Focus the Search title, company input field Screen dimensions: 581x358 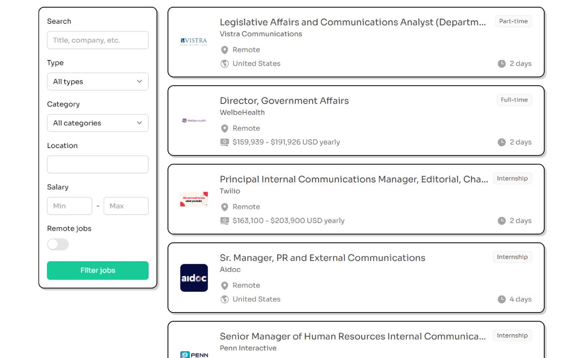[98, 40]
